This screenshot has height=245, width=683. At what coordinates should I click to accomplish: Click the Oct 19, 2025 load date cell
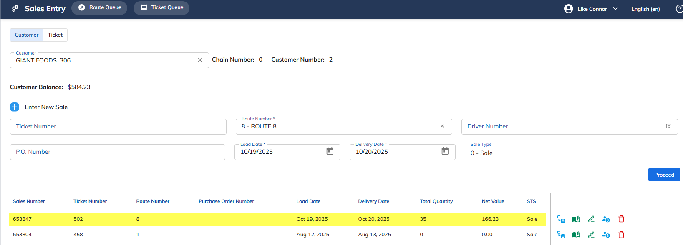pos(312,219)
